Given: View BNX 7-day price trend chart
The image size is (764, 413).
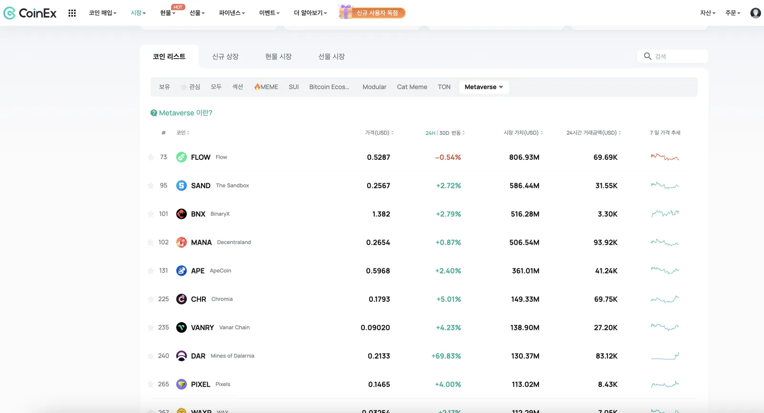Looking at the screenshot, I should point(665,214).
